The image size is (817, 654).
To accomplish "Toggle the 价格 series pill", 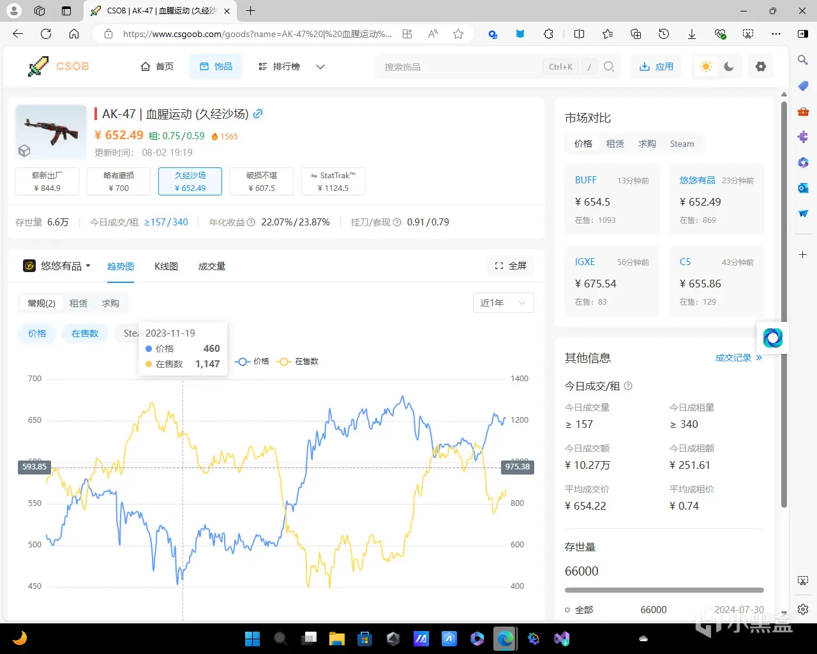I will [37, 333].
